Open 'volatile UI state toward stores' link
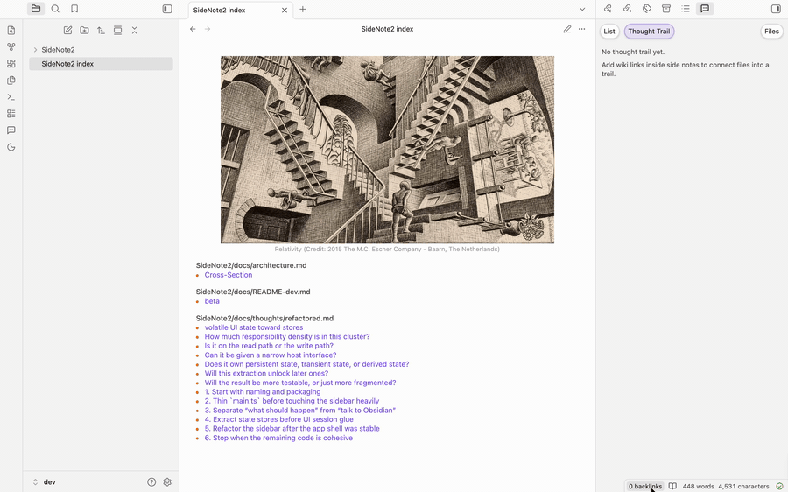Viewport: 788px width, 492px height. pyautogui.click(x=254, y=327)
